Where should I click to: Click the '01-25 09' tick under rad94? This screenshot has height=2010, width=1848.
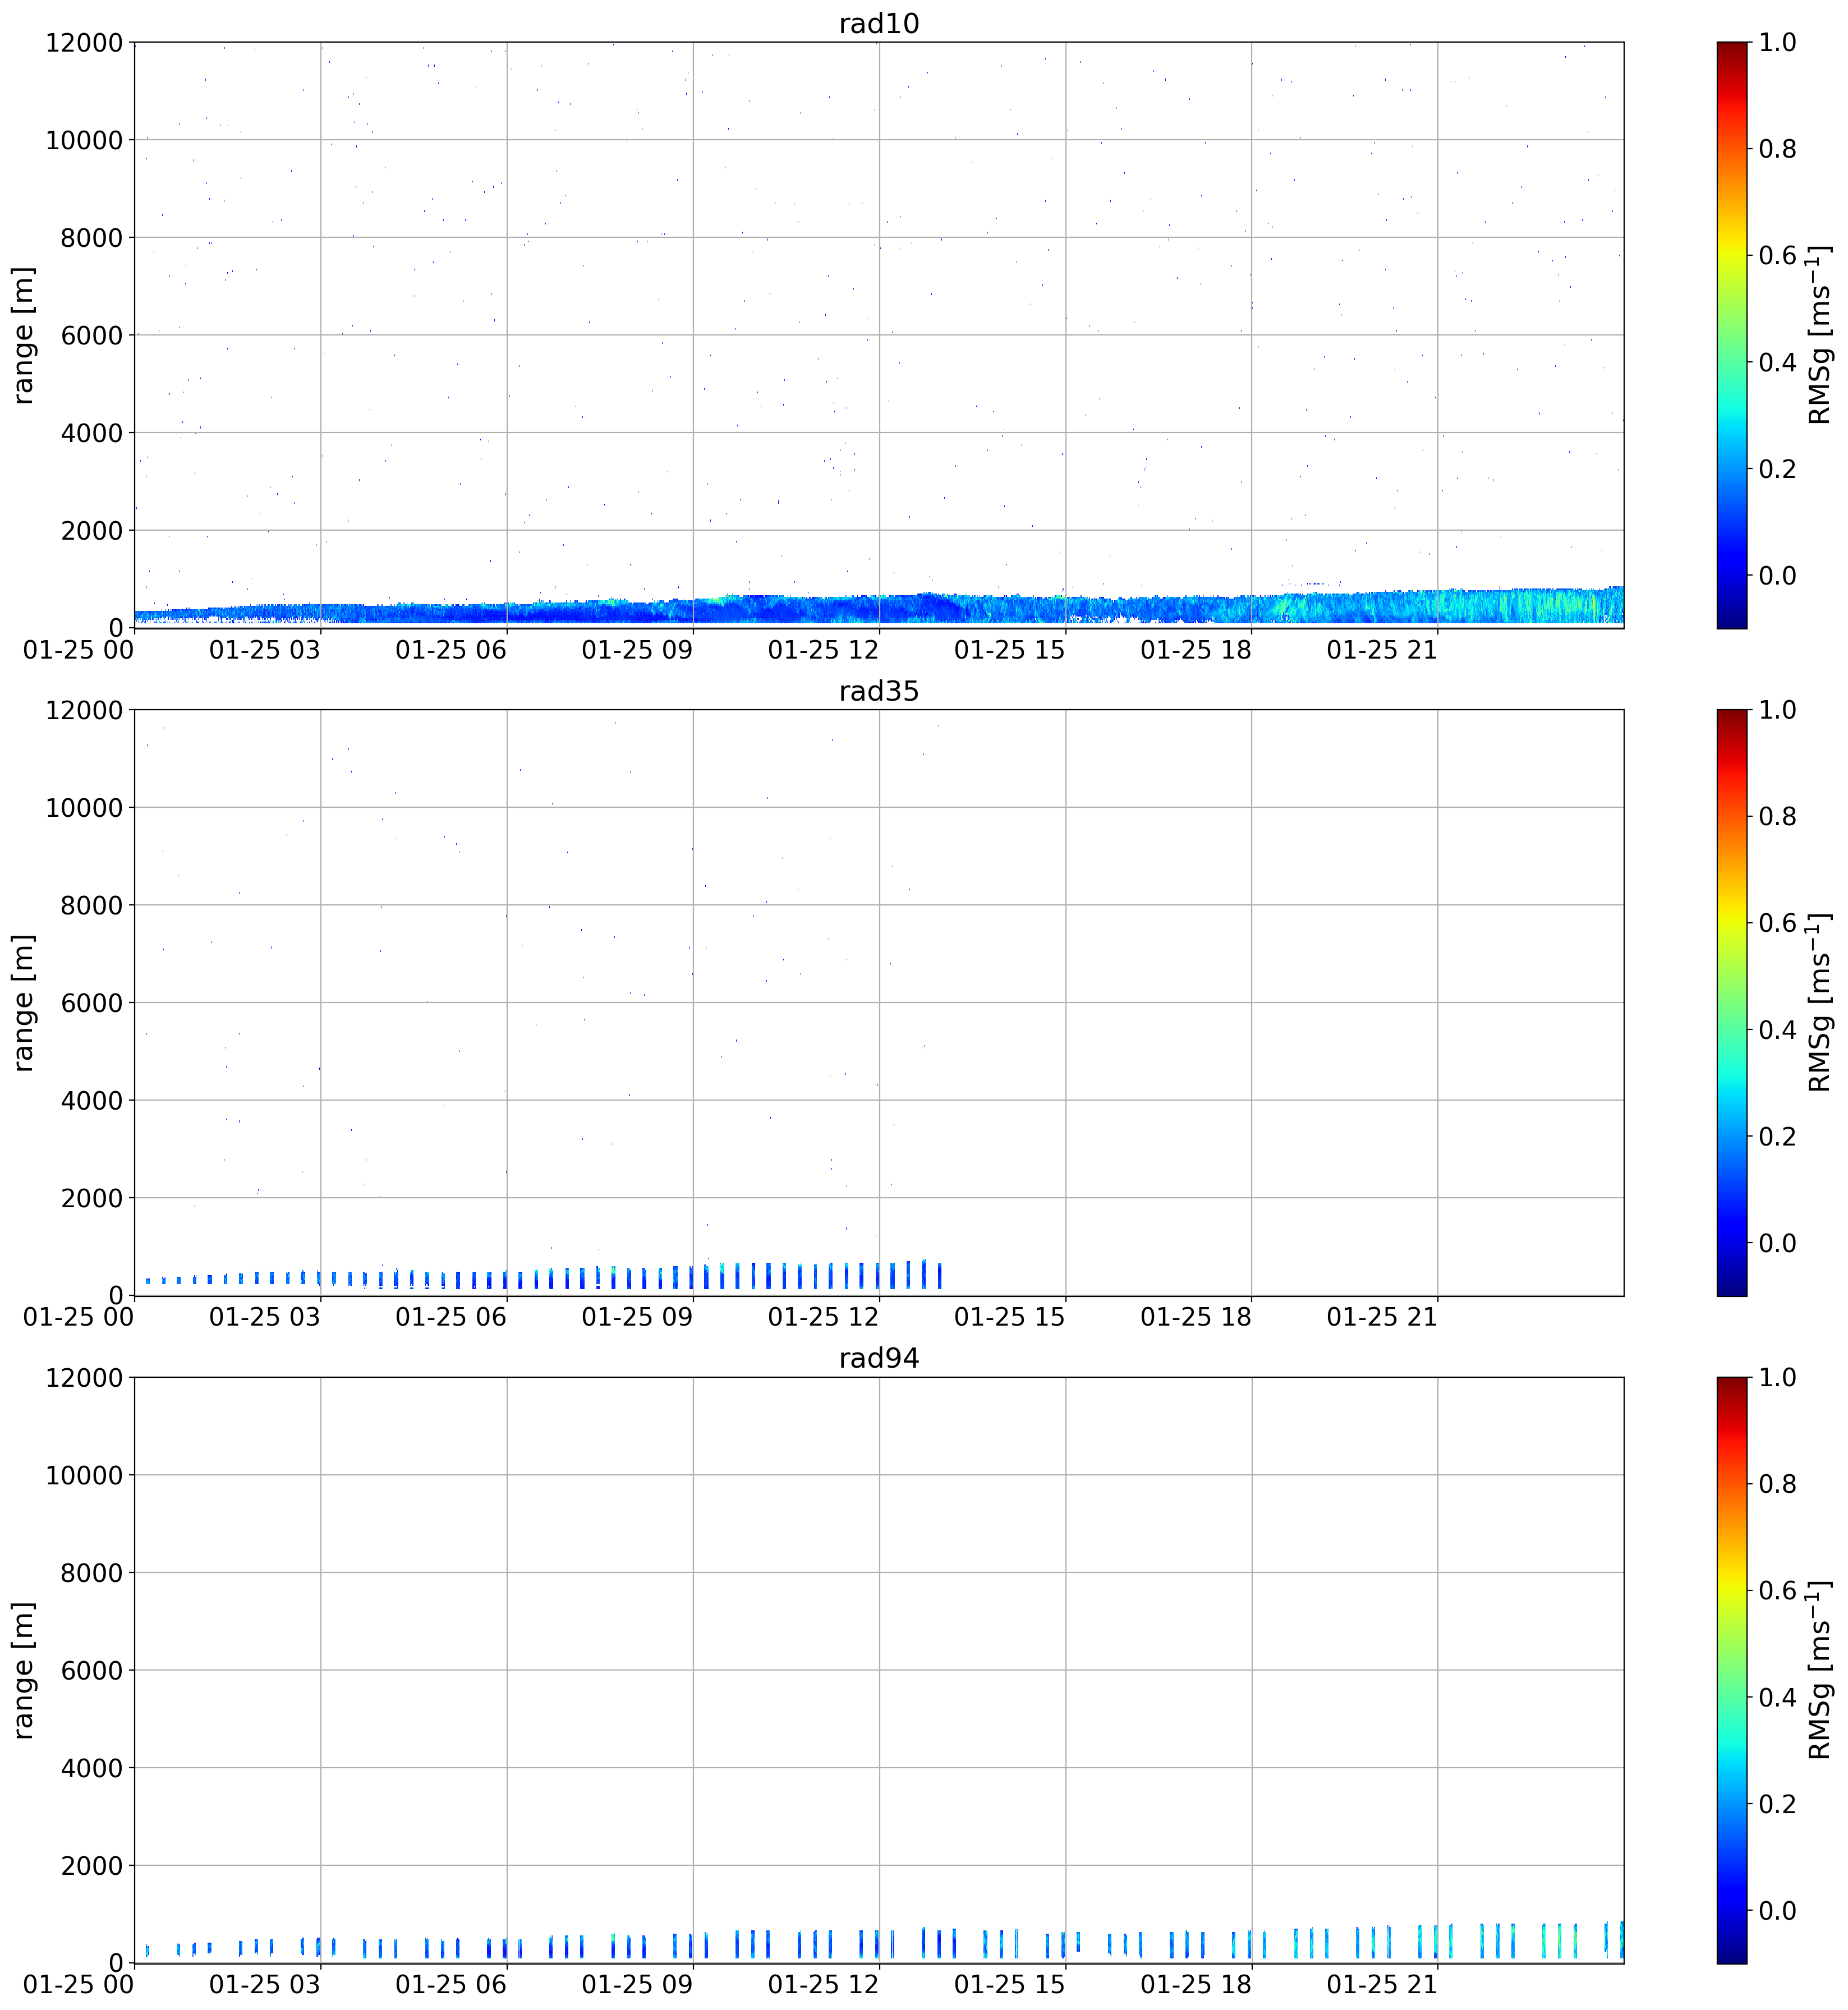[x=637, y=1985]
